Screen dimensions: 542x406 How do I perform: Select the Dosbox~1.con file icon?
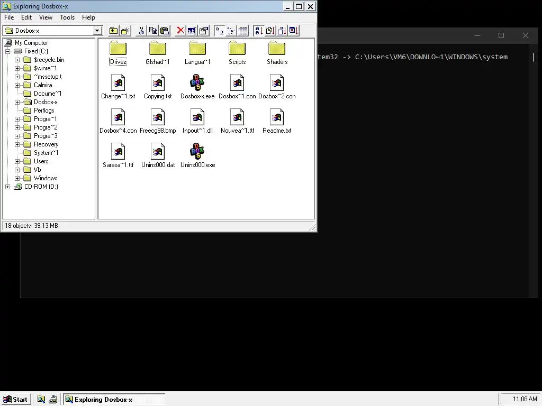click(x=237, y=87)
